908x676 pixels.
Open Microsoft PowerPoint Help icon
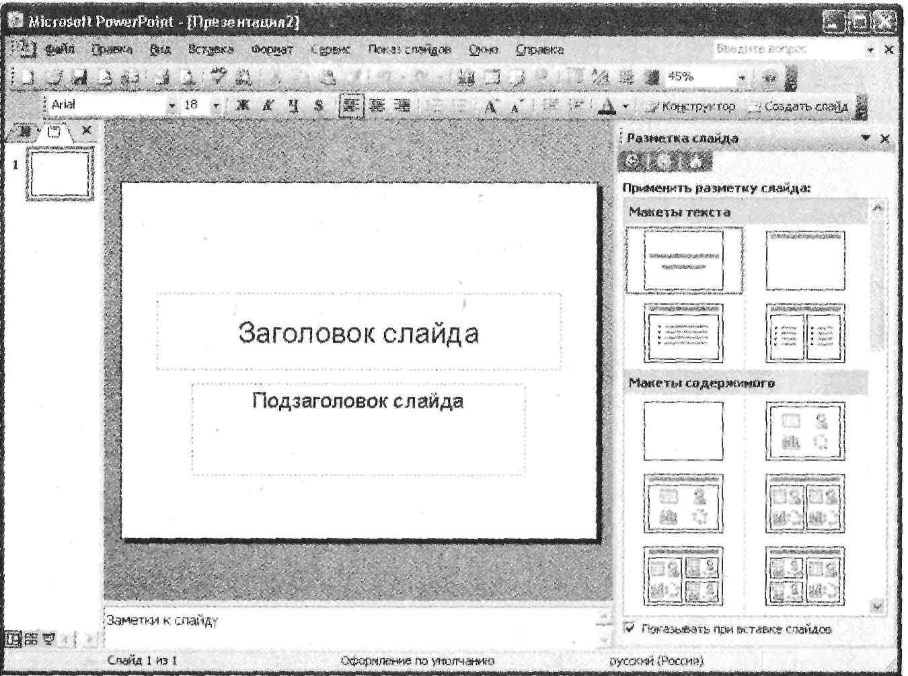[770, 78]
